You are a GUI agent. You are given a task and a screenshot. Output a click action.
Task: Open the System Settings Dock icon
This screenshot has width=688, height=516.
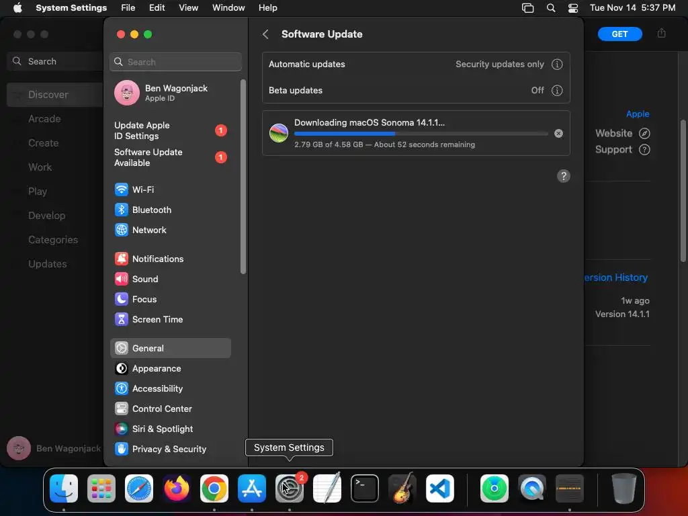(x=290, y=488)
